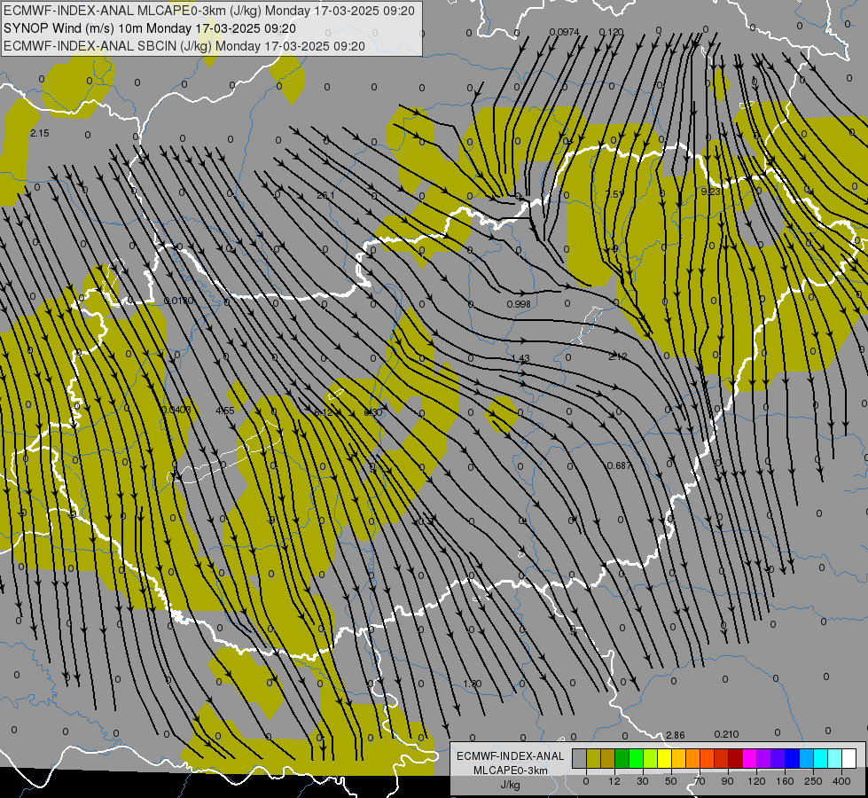Select the yellow legend swatch

click(664, 758)
